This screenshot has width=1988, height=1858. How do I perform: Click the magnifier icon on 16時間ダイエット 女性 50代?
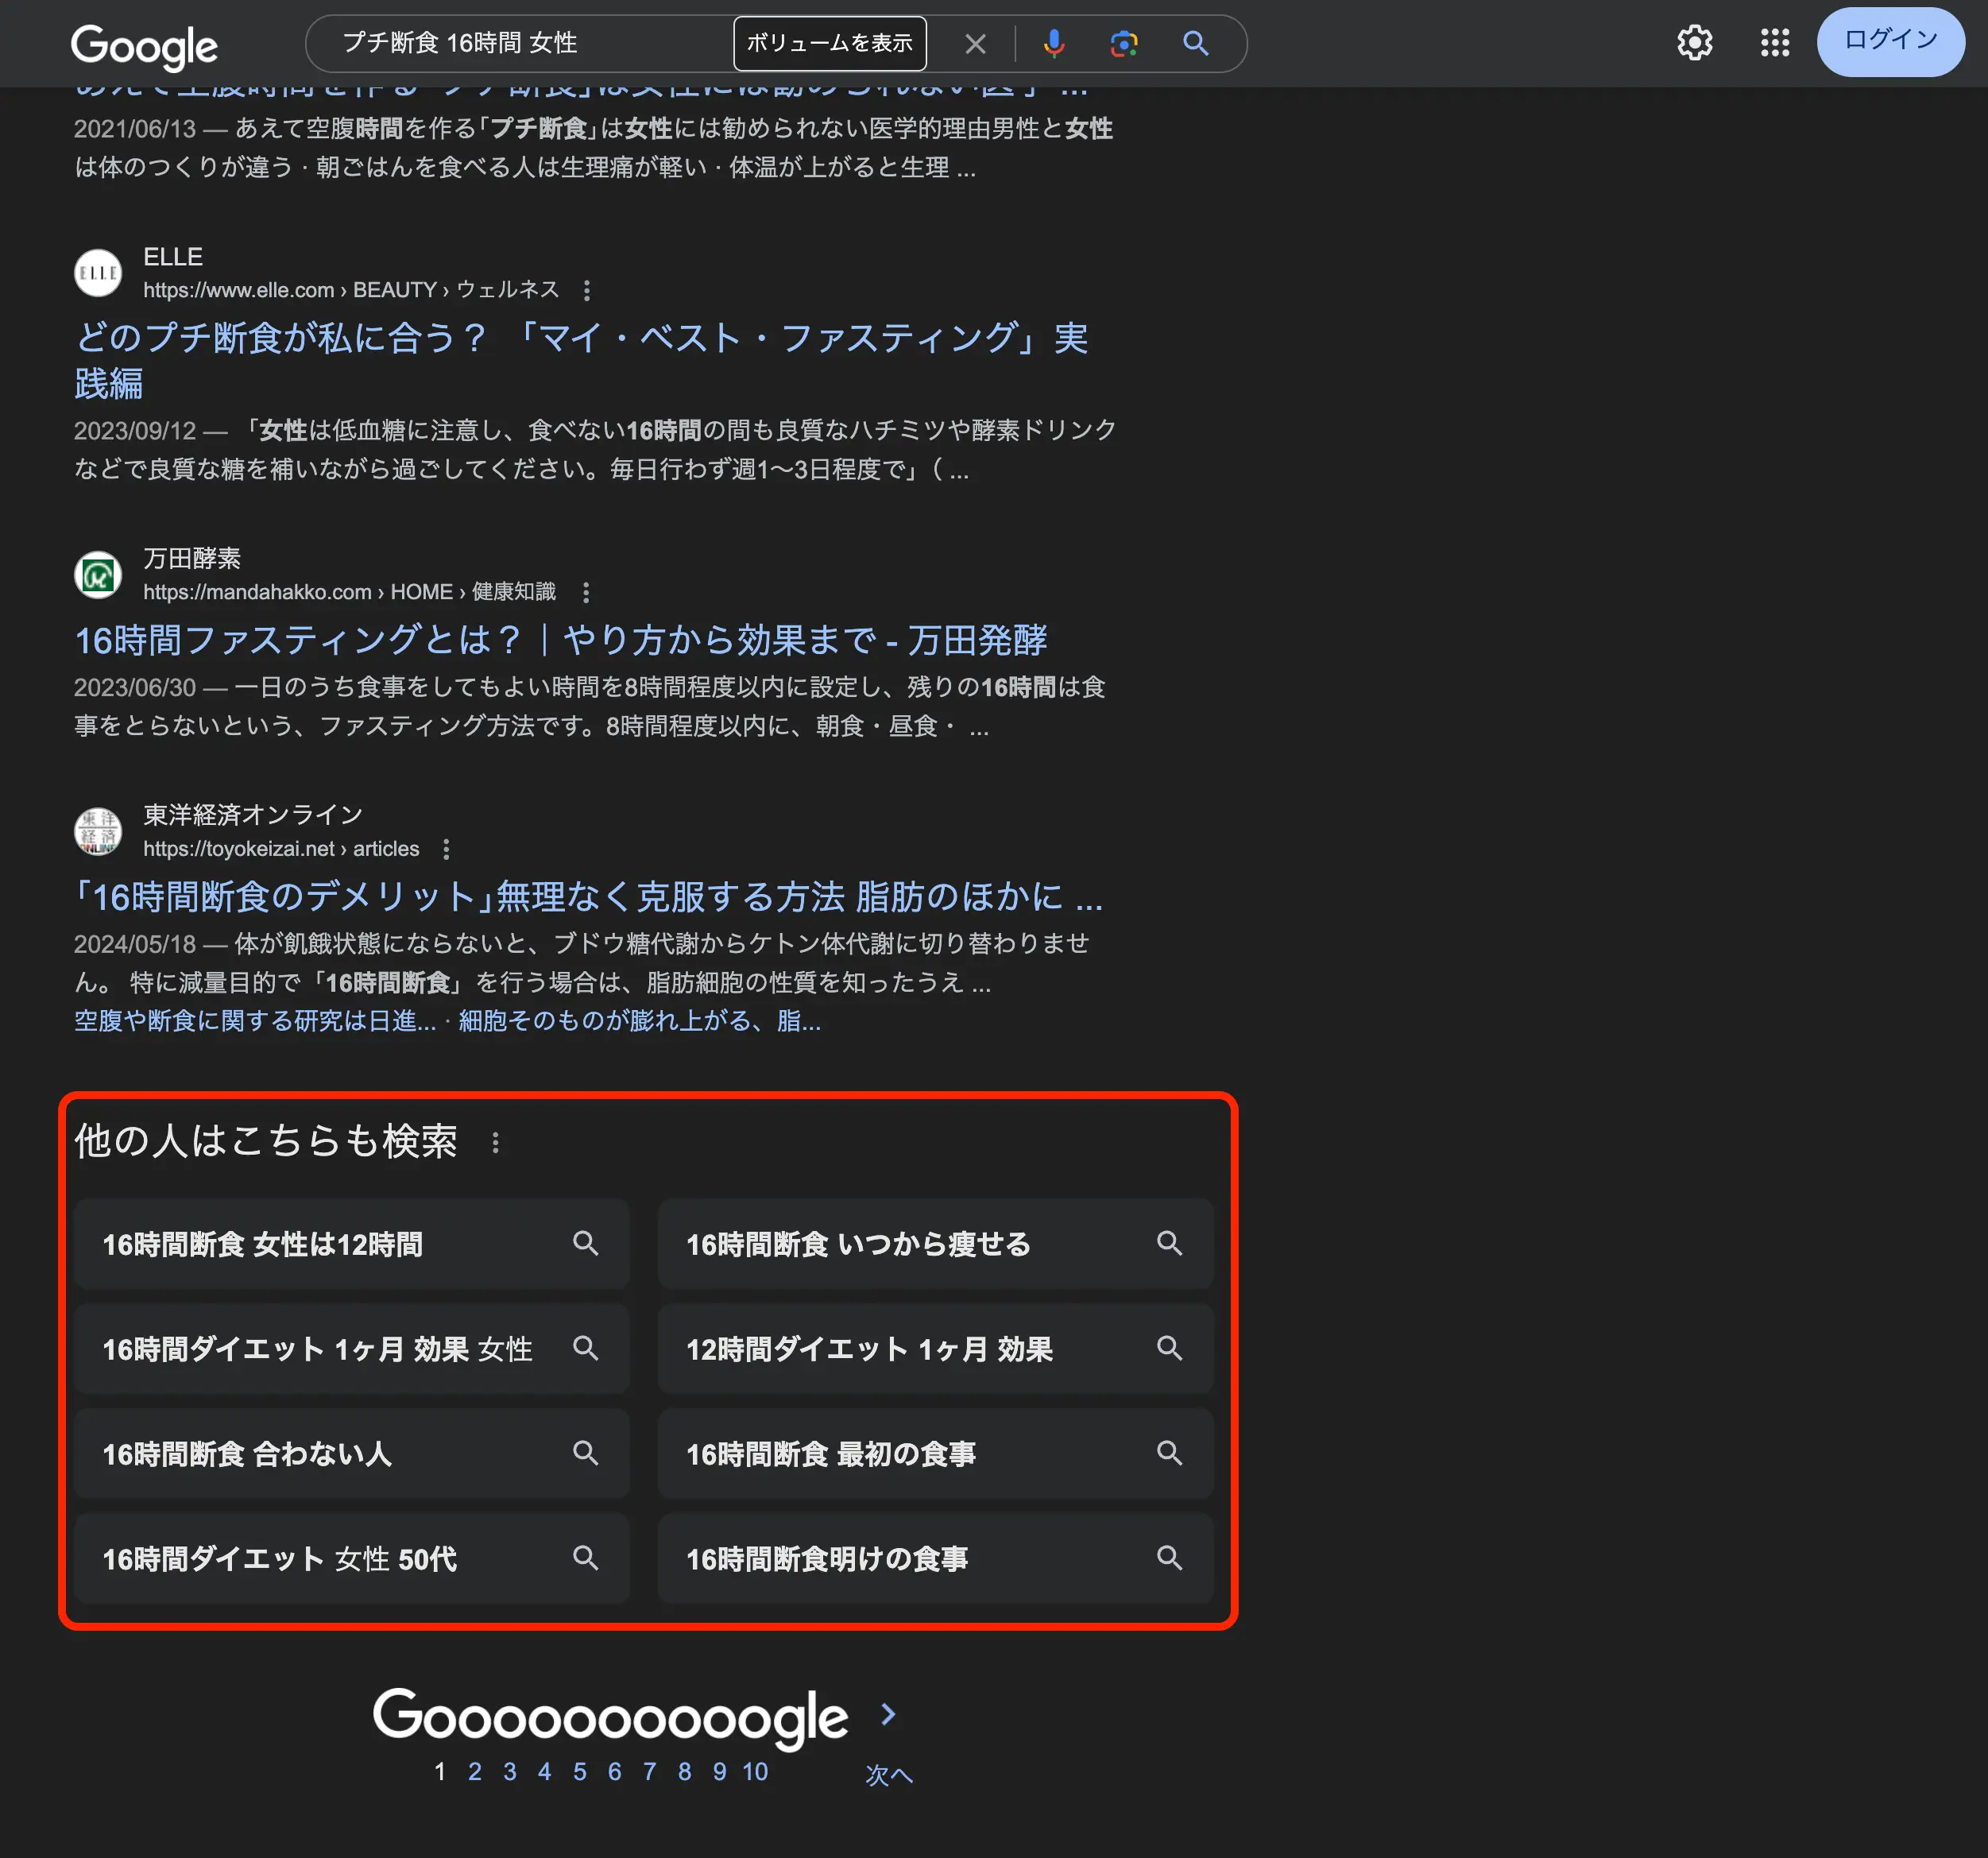tap(586, 1559)
